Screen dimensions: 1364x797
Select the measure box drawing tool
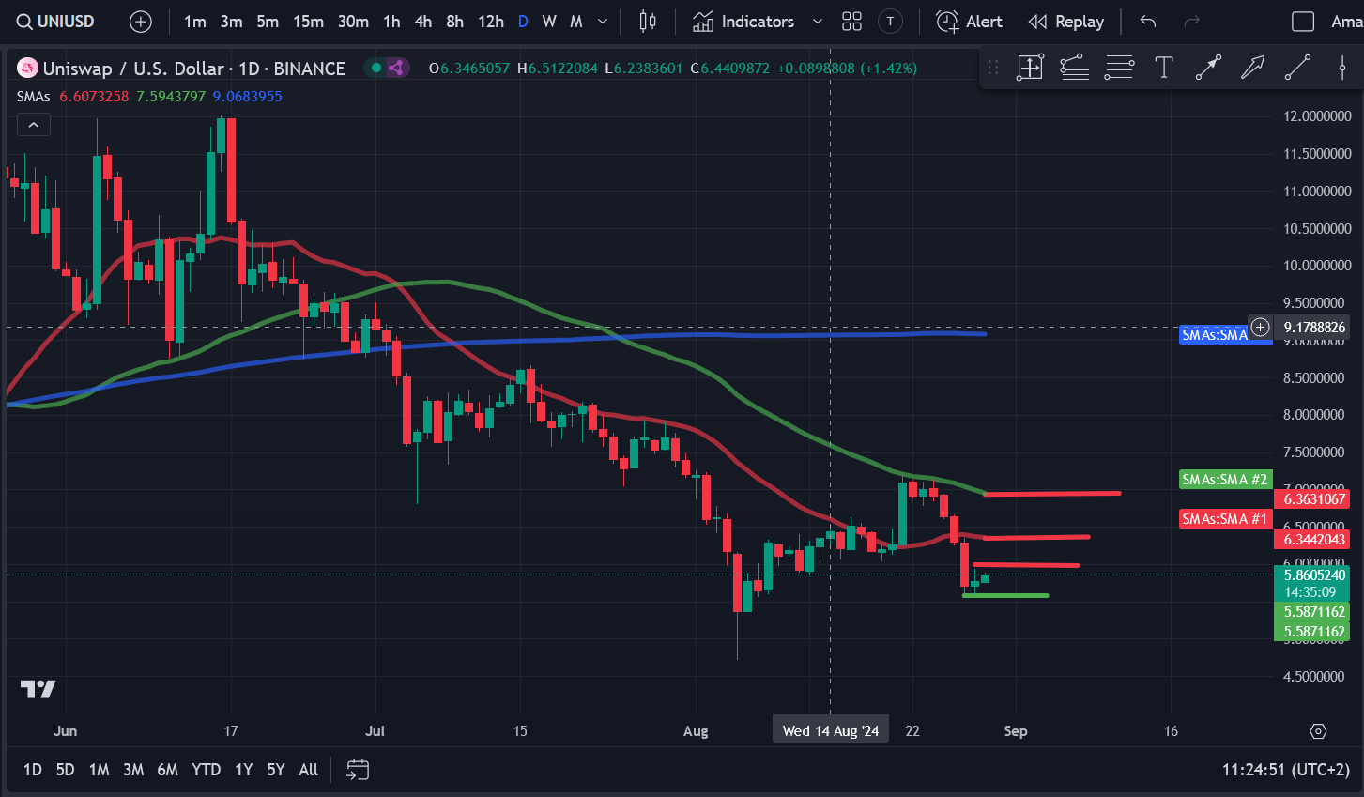(1030, 67)
